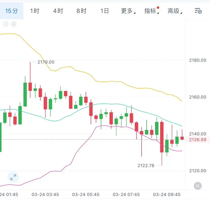Click the collapse indicator arrow circle icon
210x200 pixels.
coord(6,24)
